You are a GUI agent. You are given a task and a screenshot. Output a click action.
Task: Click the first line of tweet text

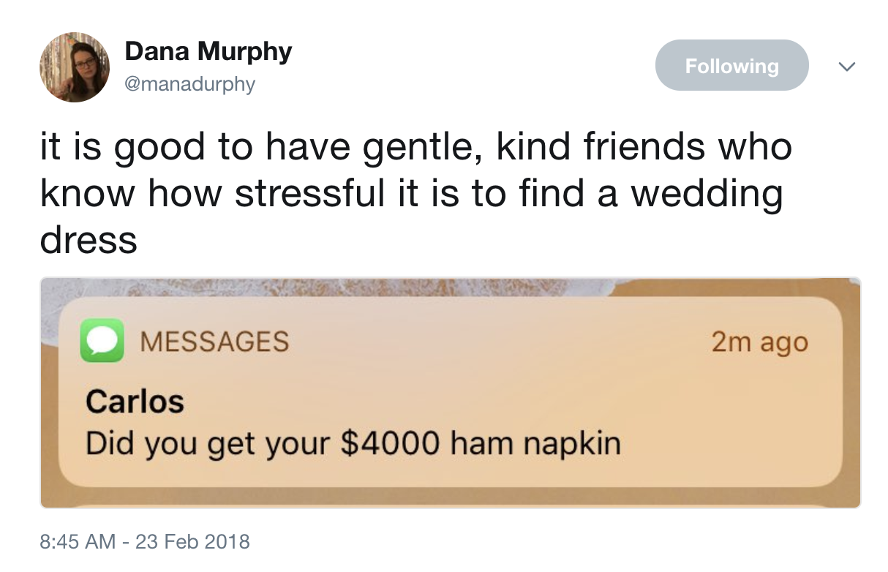(x=415, y=147)
